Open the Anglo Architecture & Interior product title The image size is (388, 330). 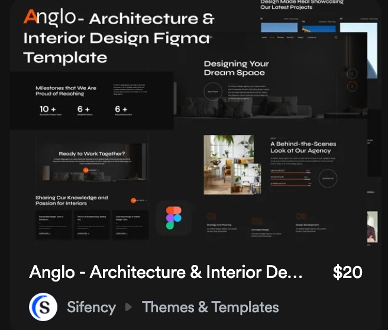pyautogui.click(x=166, y=273)
